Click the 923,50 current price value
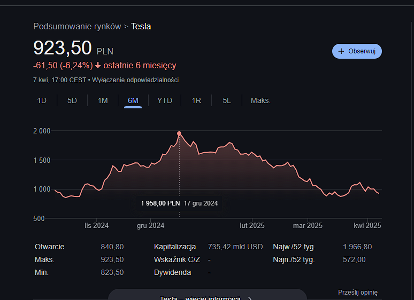 coord(63,49)
